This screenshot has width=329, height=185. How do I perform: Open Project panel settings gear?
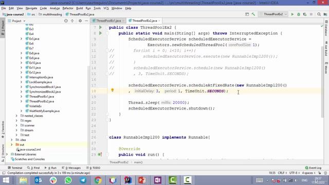point(80,21)
